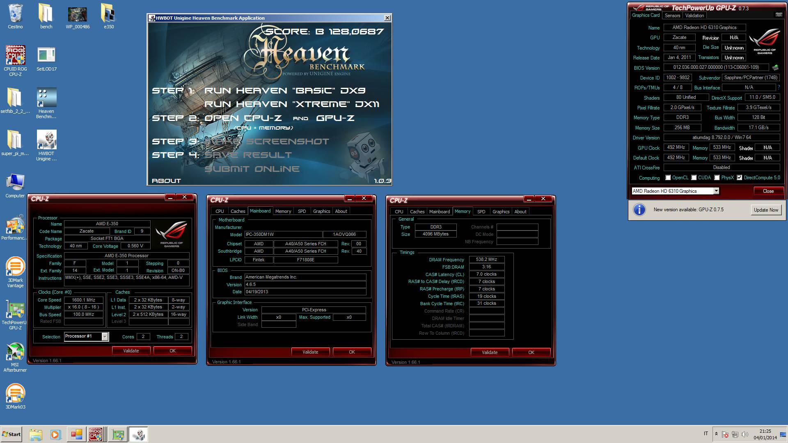Launch 3DMark Vantage shortcut
Image resolution: width=788 pixels, height=443 pixels.
(x=15, y=272)
